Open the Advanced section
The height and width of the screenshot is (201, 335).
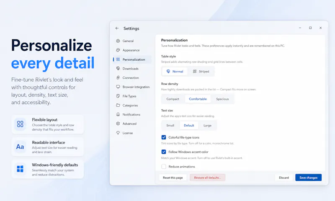132,124
